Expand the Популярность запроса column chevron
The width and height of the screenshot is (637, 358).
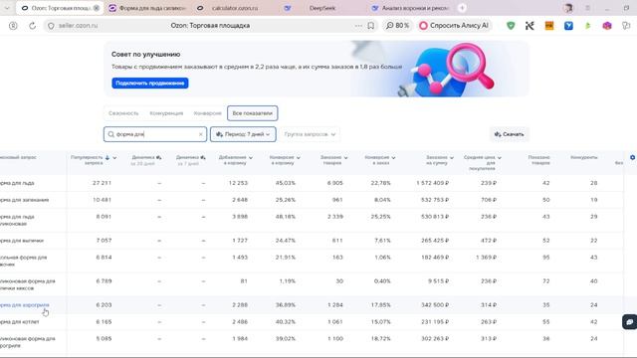click(x=114, y=157)
